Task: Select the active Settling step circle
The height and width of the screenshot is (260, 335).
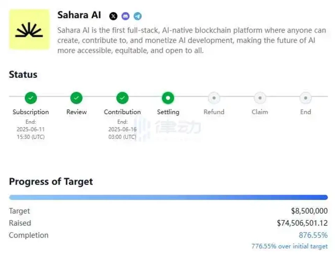Action: (168, 98)
